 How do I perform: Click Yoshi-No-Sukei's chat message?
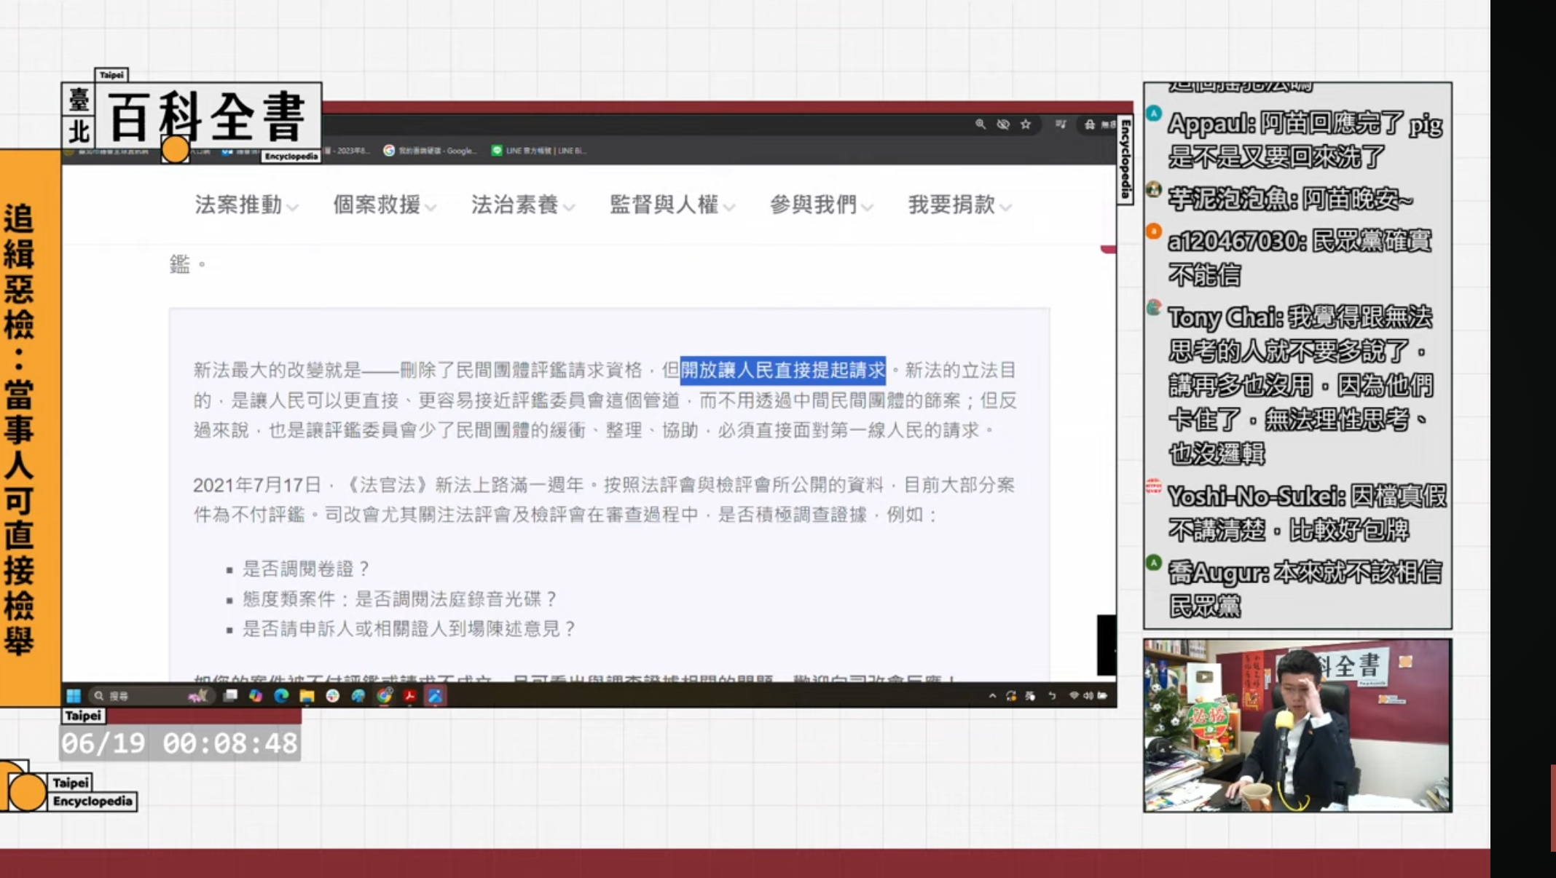tap(1307, 513)
